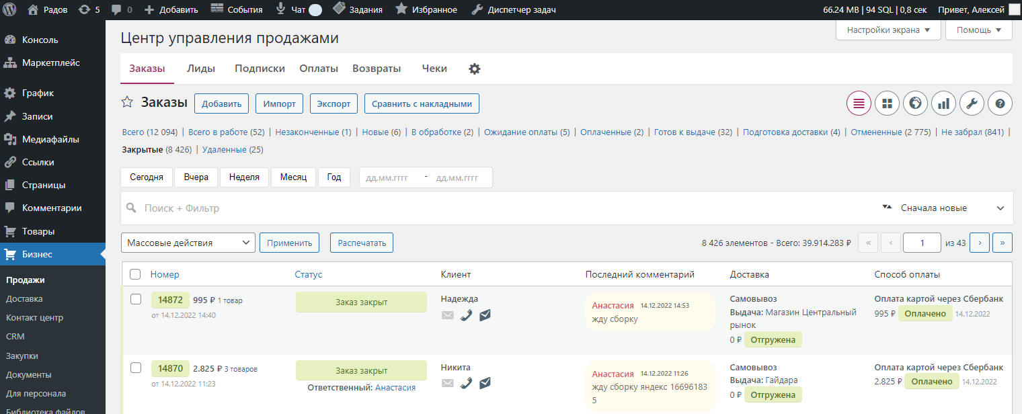Click the Распечатать button
Viewport: 1022px width, 414px height.
tap(362, 243)
